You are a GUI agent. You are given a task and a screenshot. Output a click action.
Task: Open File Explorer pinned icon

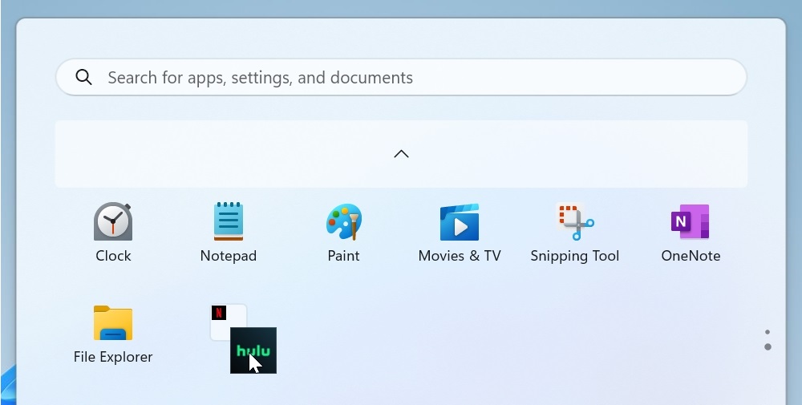coord(113,322)
